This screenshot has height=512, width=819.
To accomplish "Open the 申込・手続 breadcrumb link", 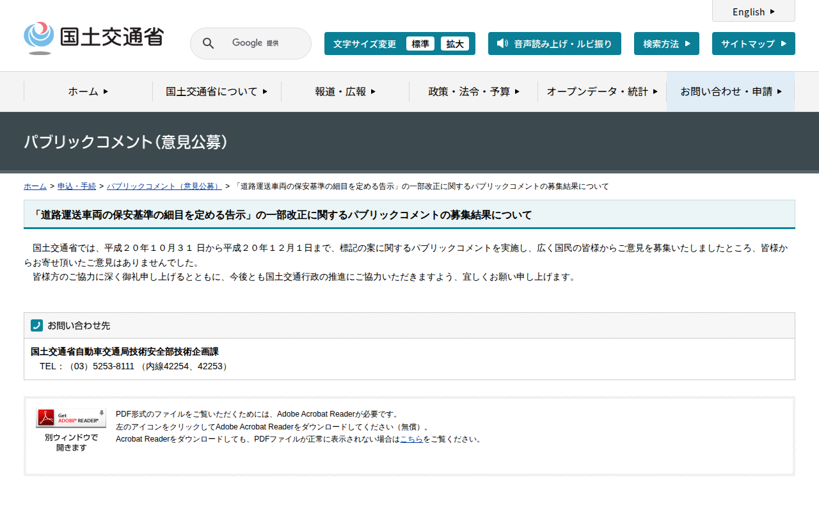I will click(x=76, y=186).
